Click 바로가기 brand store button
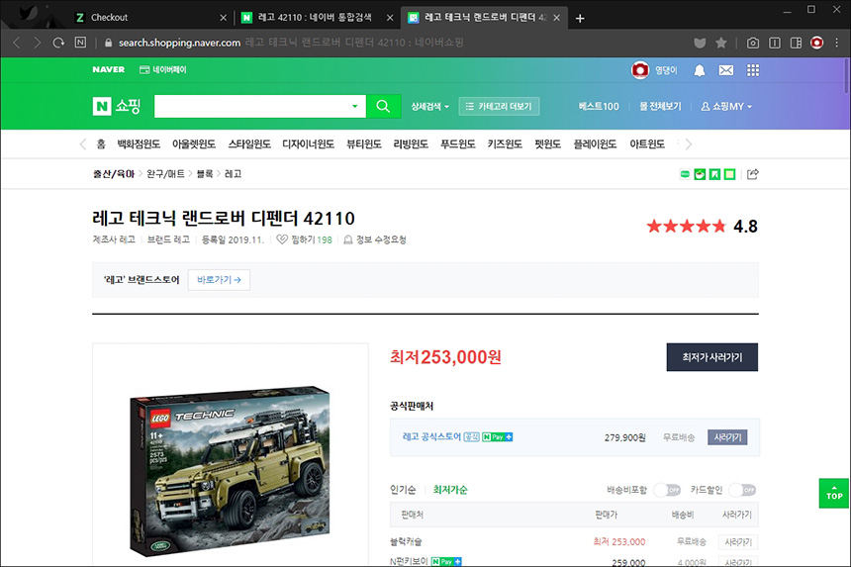This screenshot has height=567, width=851. (x=219, y=280)
